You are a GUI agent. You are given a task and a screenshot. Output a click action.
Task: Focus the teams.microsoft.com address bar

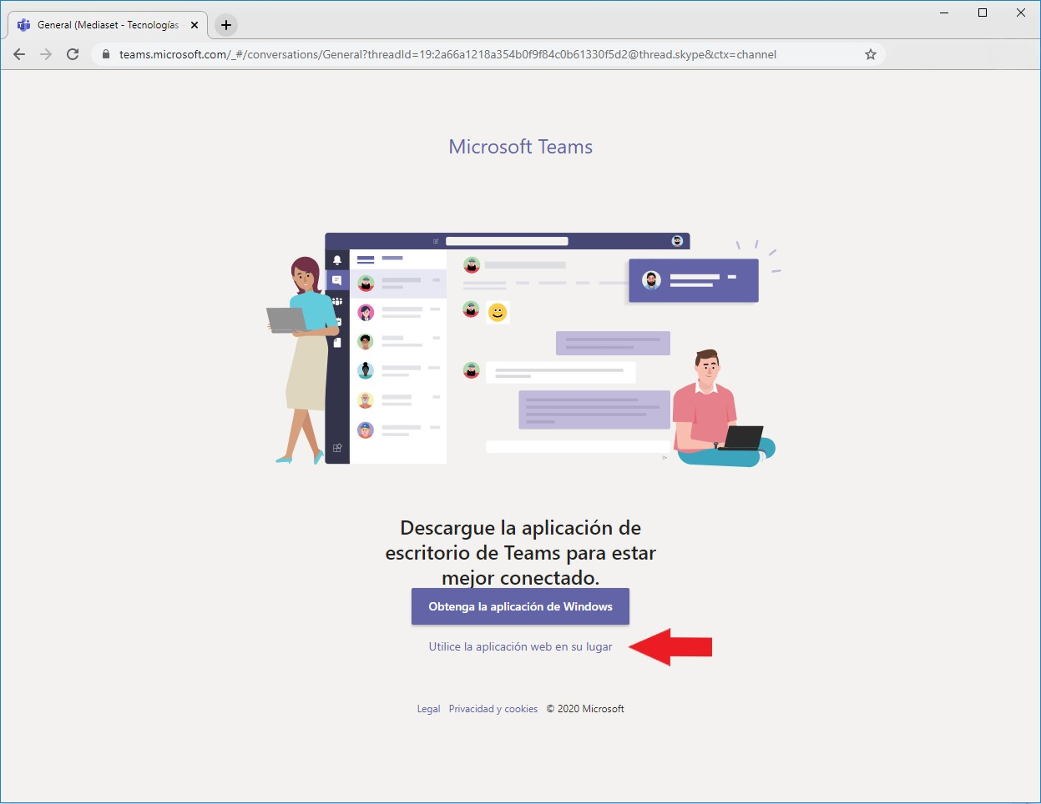click(447, 54)
